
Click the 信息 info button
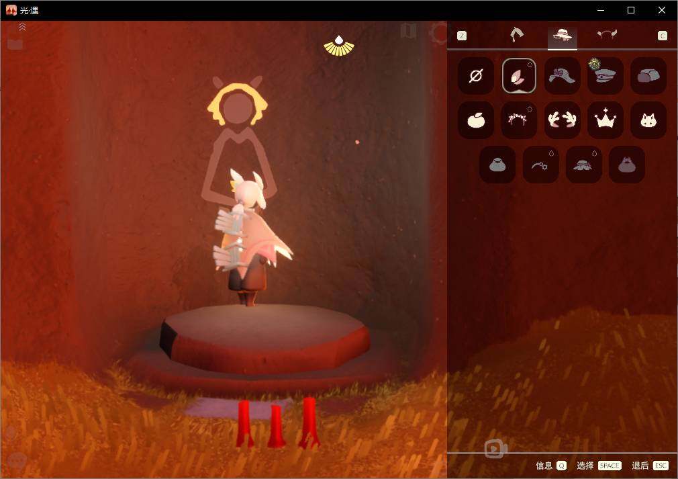tap(551, 466)
